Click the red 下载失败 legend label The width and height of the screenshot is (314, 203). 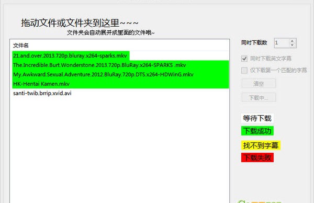tap(257, 157)
